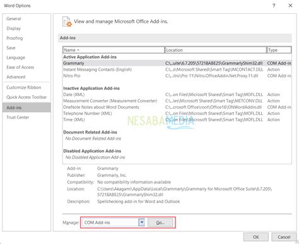
Task: Select the Language category
Action: pos(26,58)
